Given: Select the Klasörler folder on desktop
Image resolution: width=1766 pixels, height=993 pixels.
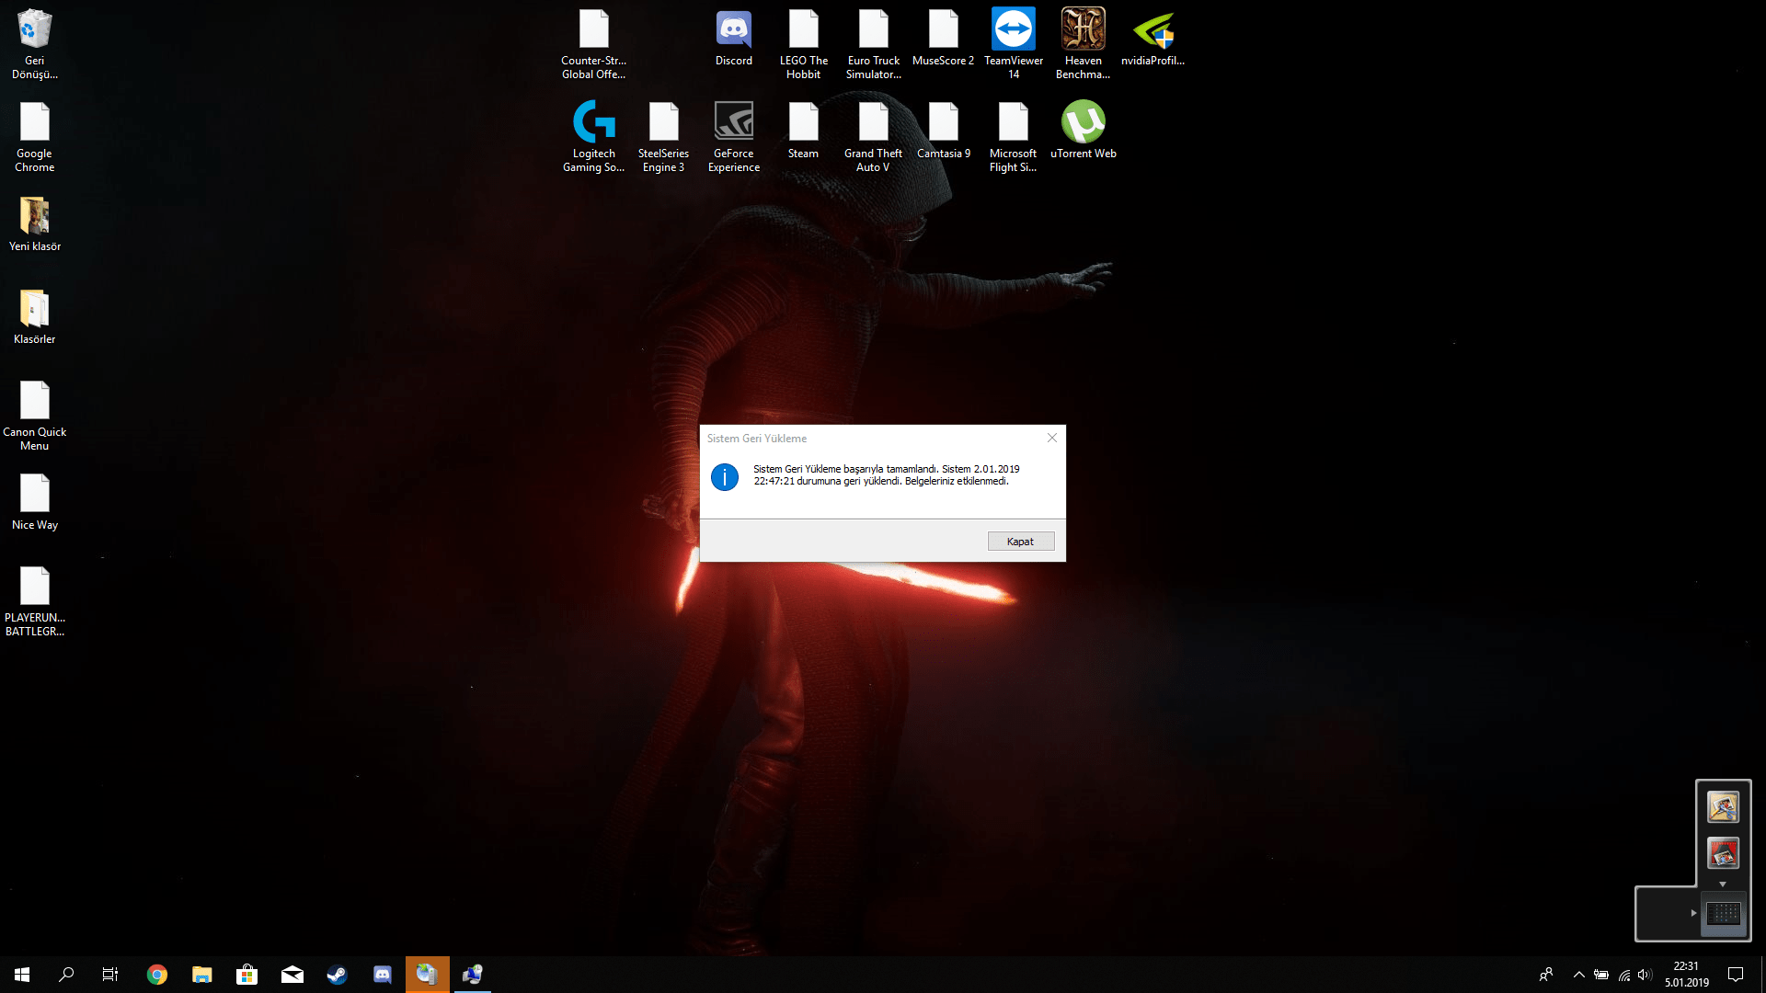Looking at the screenshot, I should click(x=34, y=317).
